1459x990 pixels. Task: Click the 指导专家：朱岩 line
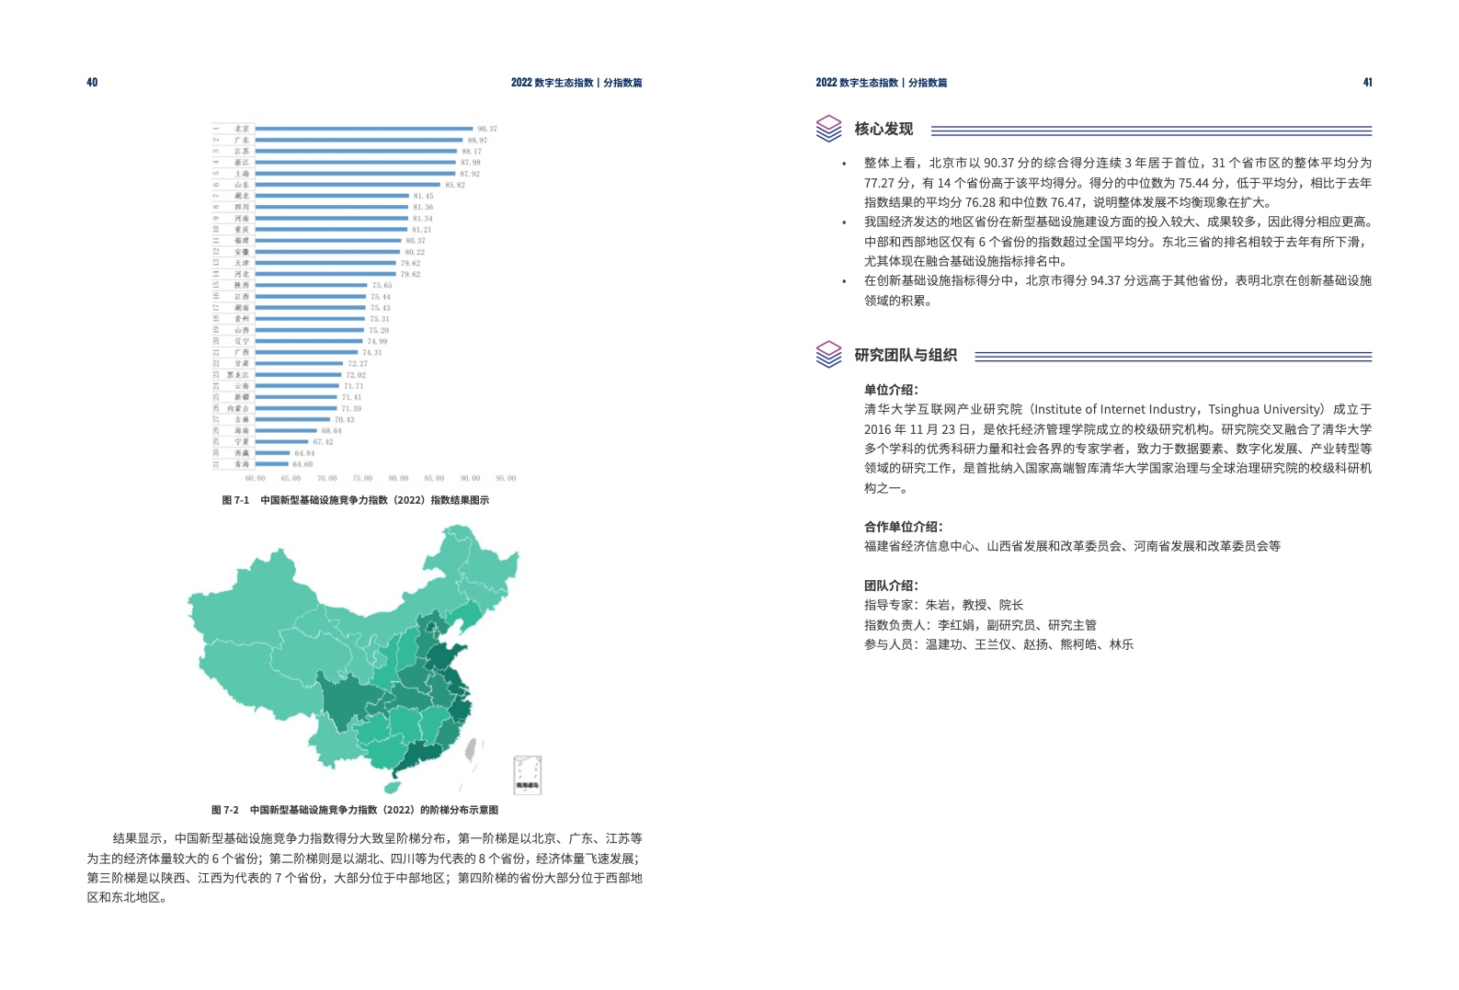(x=943, y=605)
